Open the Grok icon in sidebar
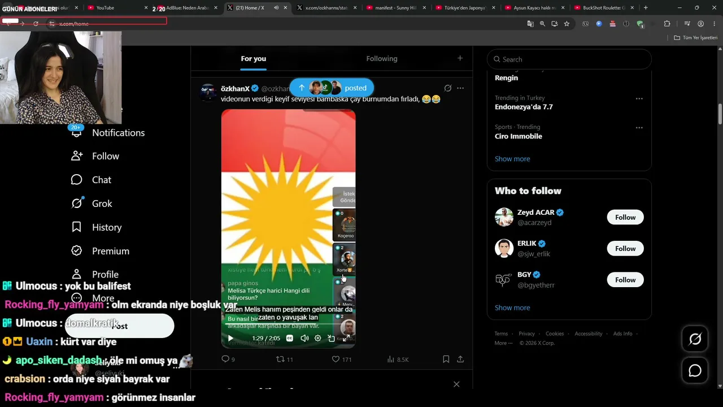The width and height of the screenshot is (723, 407). pyautogui.click(x=77, y=203)
